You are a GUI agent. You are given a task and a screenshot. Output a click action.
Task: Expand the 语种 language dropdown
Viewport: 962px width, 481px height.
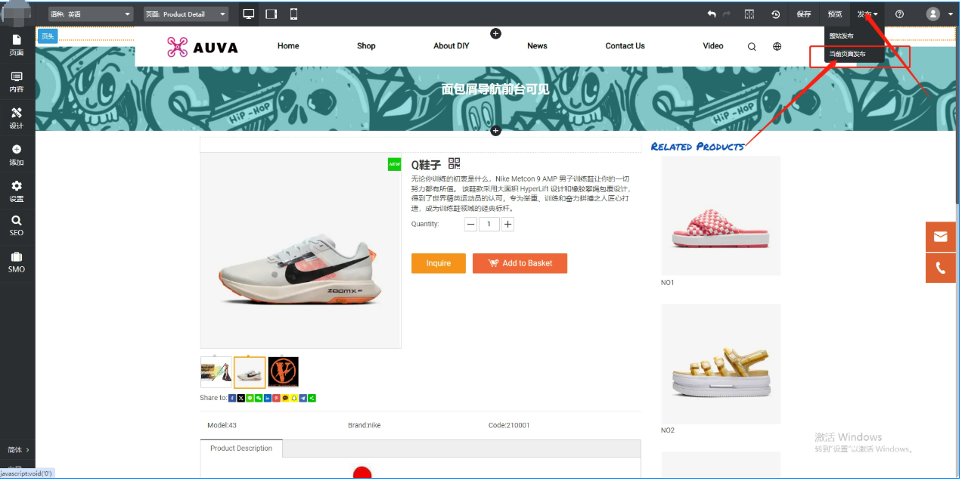[91, 14]
